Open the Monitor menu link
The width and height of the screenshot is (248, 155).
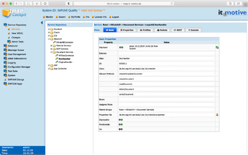pos(49,17)
